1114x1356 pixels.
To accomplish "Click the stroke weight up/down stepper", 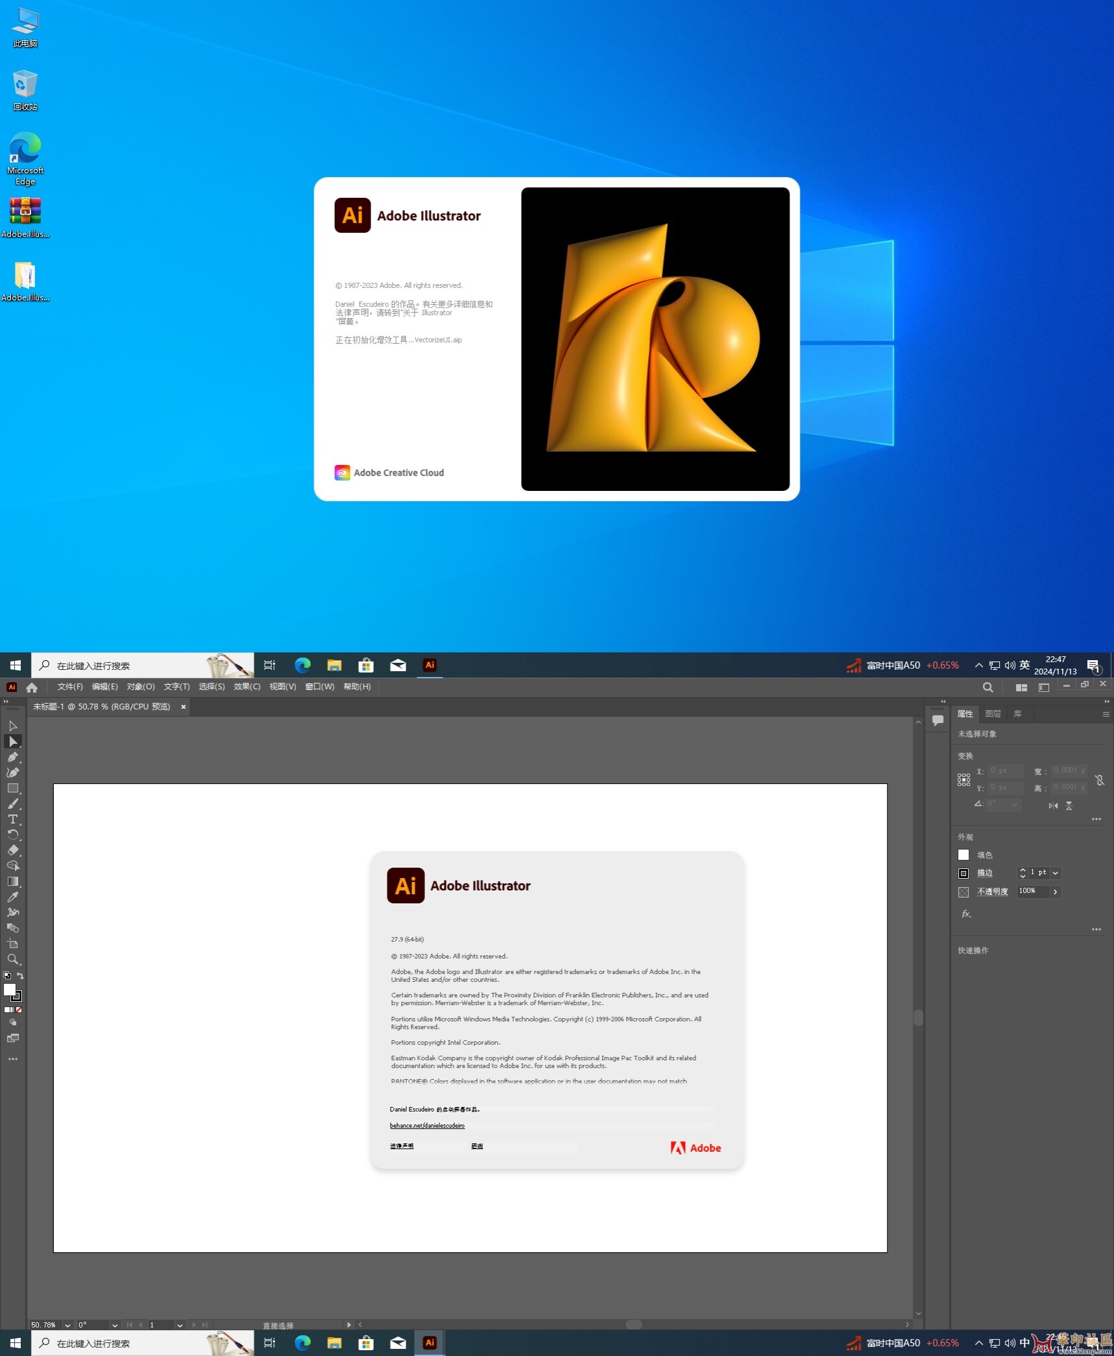I will click(x=1023, y=874).
